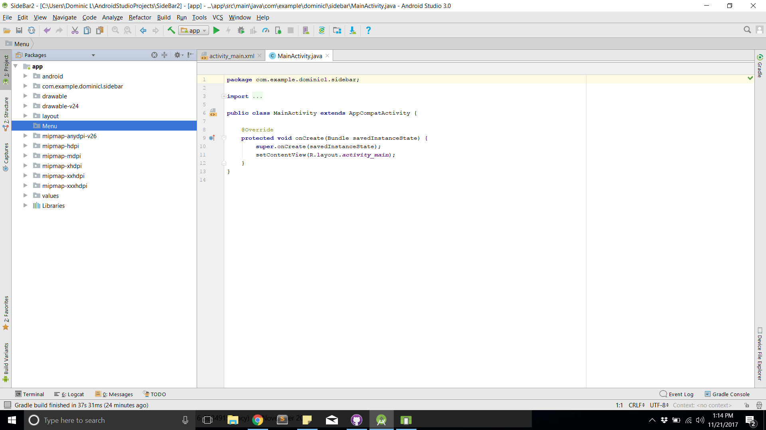This screenshot has height=430, width=766.
Task: Open the Refactor menu
Action: coord(140,18)
